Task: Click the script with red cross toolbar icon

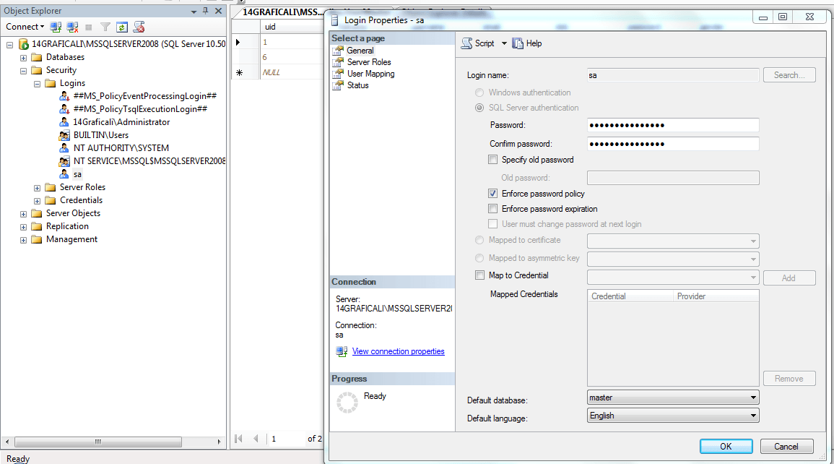Action: 139,27
